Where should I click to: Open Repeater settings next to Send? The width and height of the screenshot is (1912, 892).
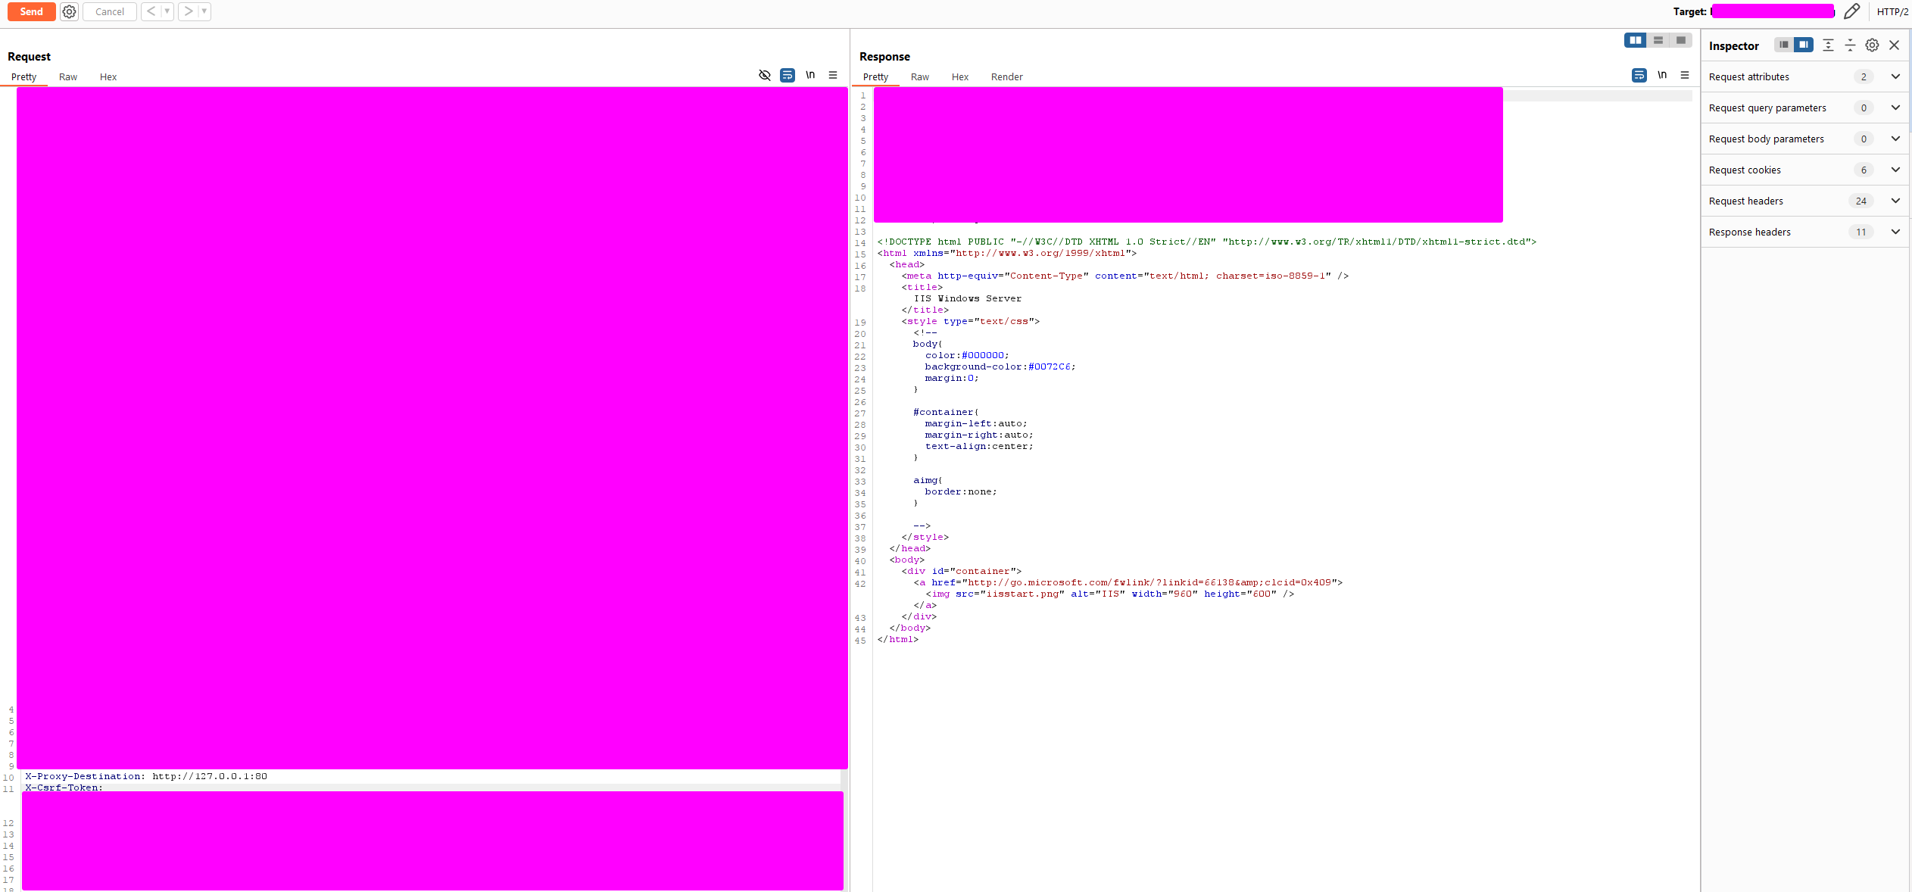(x=68, y=11)
